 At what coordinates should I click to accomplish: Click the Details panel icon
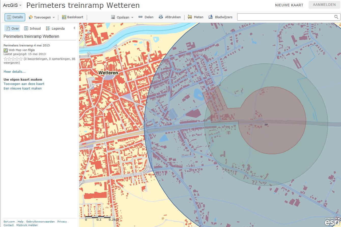point(9,17)
